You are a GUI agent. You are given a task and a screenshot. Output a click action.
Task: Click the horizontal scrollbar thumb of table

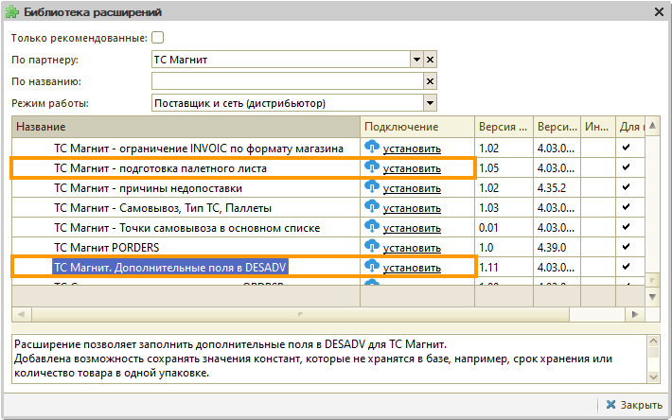(x=300, y=315)
